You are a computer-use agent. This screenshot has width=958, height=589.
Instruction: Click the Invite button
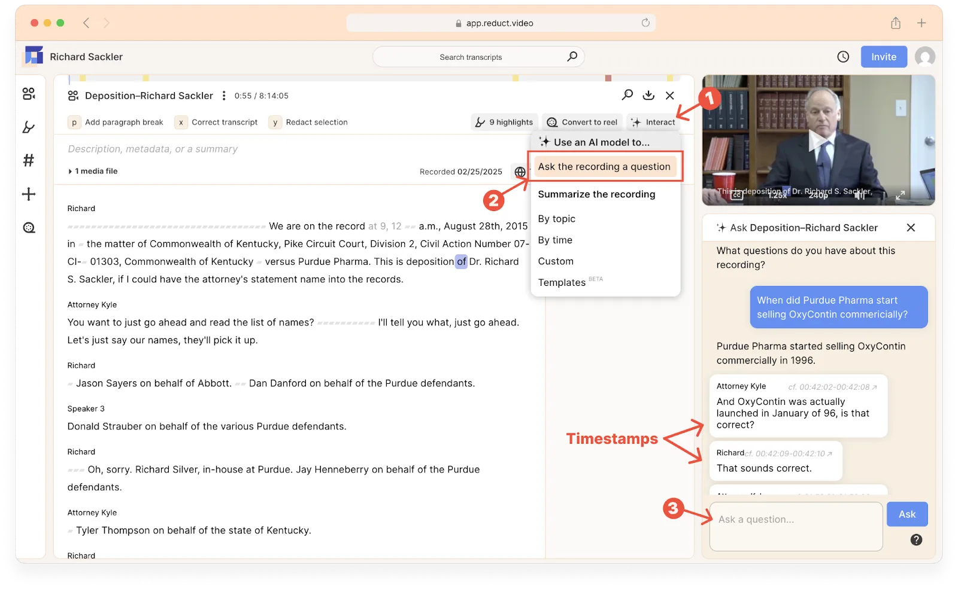[884, 57]
